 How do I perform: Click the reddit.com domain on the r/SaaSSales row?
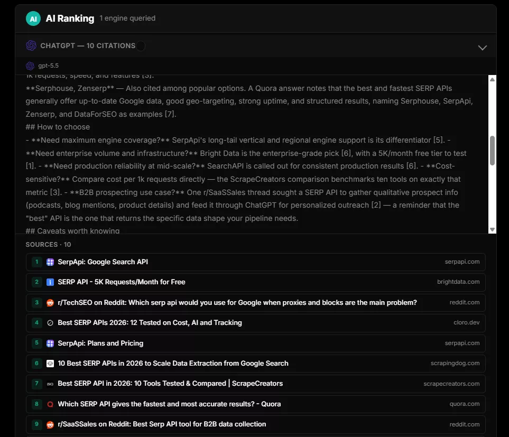(464, 424)
